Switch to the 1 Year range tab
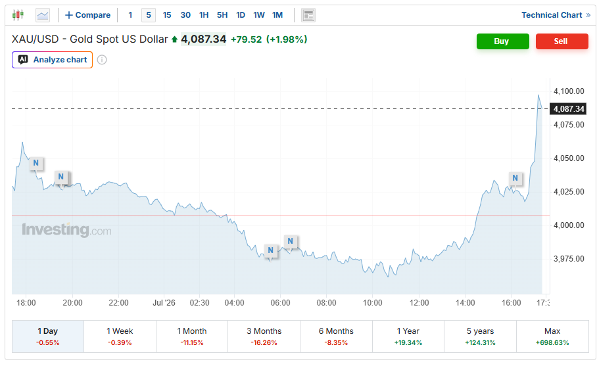The height and width of the screenshot is (366, 597). tap(408, 336)
